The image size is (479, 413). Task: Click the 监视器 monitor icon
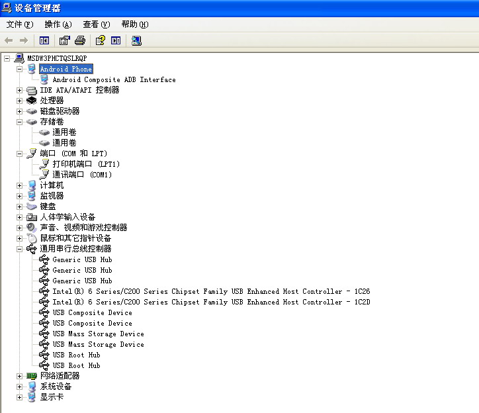(32, 196)
